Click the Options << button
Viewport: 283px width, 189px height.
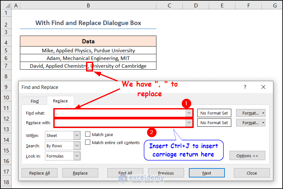(247, 156)
